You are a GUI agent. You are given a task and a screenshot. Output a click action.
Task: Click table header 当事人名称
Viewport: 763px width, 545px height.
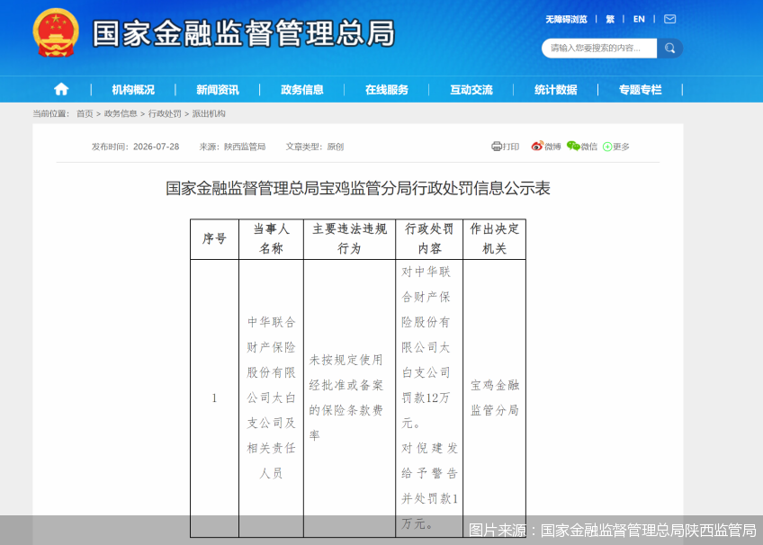(271, 238)
